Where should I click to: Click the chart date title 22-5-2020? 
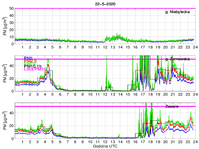(x=104, y=4)
